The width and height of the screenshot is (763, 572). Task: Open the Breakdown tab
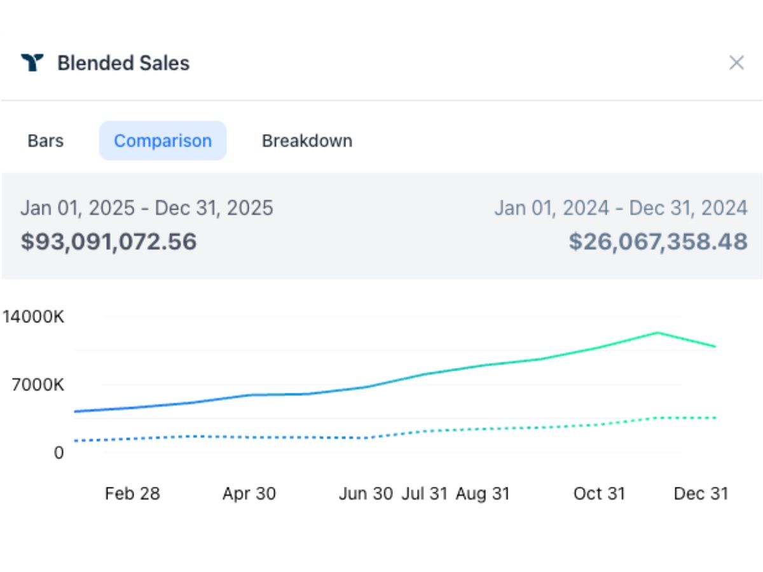coord(307,140)
